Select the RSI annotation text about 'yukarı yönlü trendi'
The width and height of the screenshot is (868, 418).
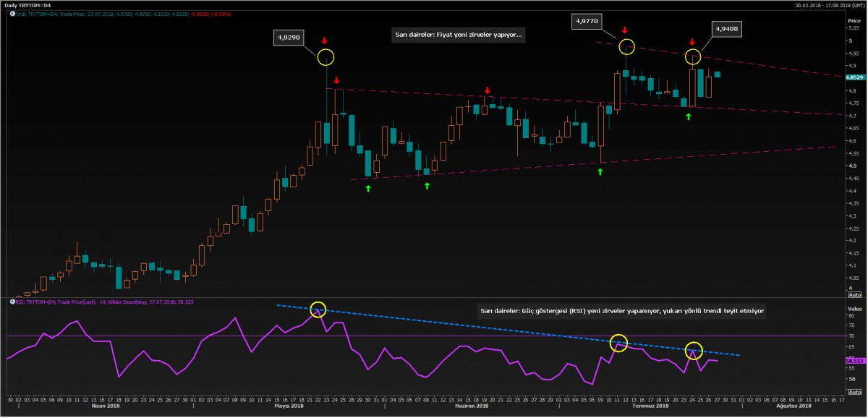tap(622, 311)
